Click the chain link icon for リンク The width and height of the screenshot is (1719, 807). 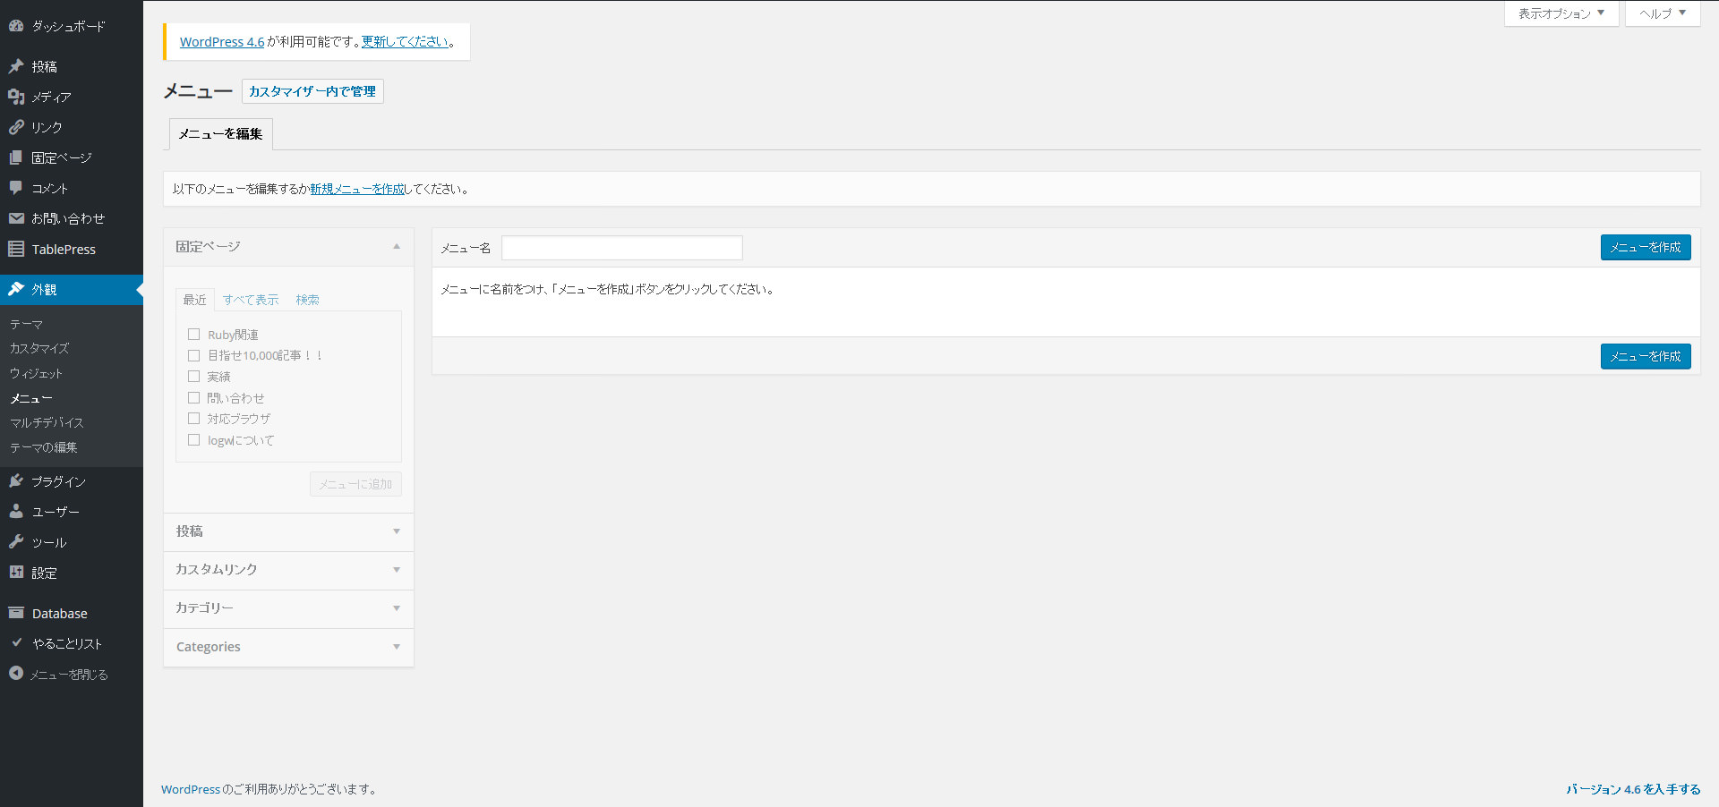16,127
